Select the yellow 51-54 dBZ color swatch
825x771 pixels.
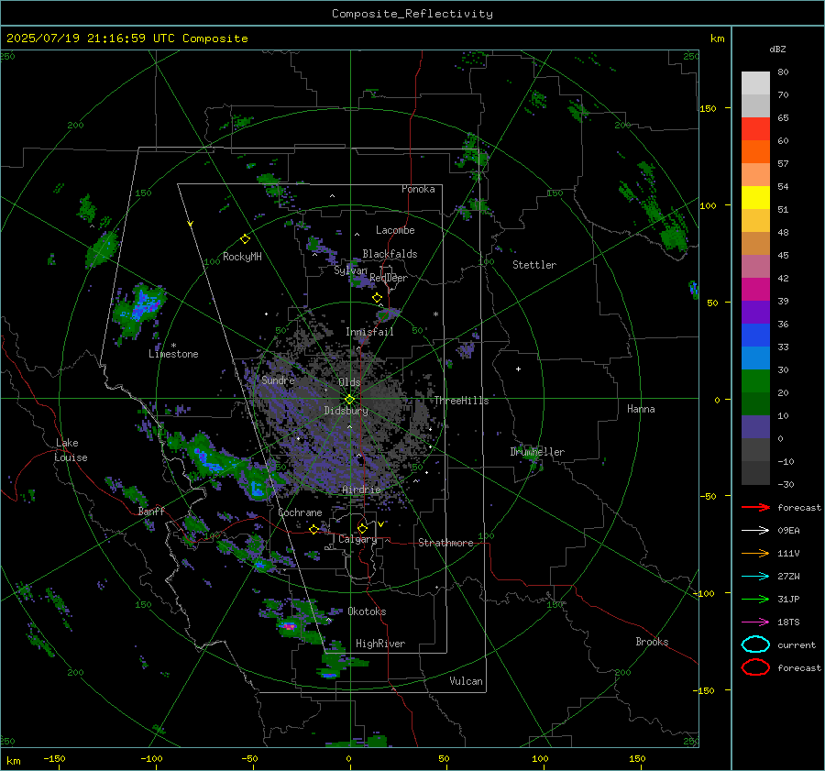[x=755, y=198]
